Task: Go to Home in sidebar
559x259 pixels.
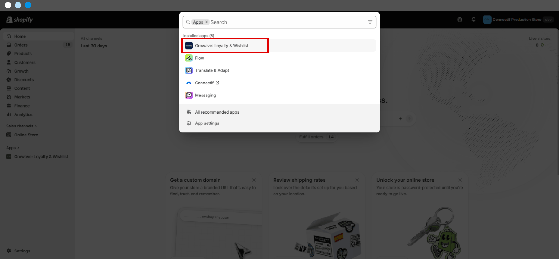Action: coord(39,36)
